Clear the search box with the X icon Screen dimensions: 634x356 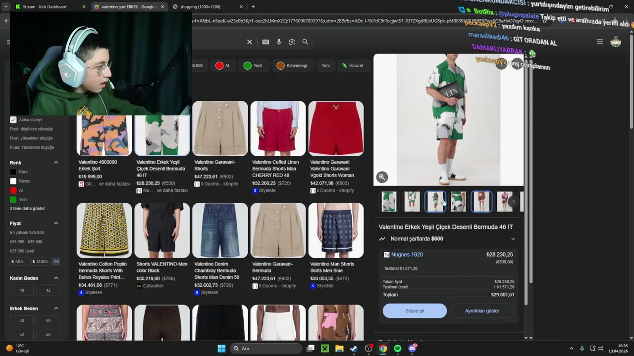pyautogui.click(x=250, y=42)
